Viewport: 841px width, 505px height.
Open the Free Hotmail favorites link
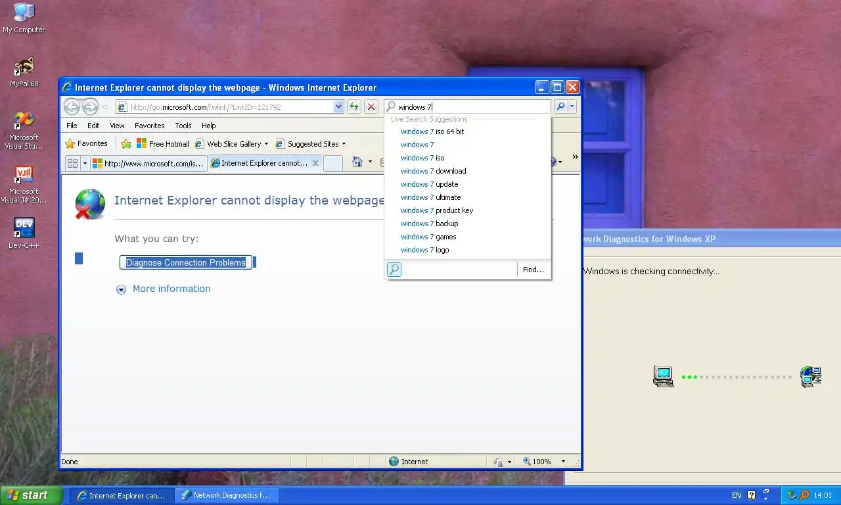[x=162, y=143]
